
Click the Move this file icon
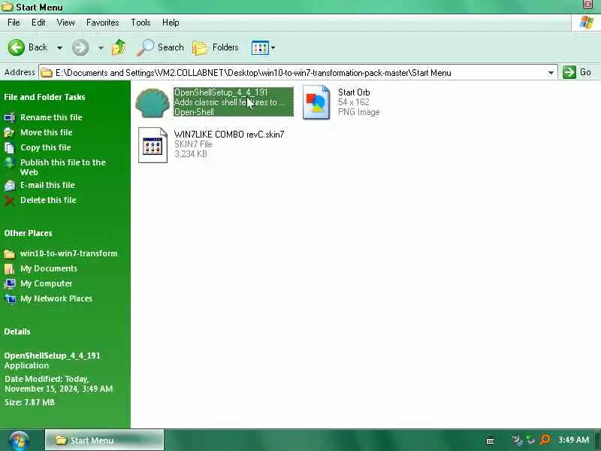[10, 133]
